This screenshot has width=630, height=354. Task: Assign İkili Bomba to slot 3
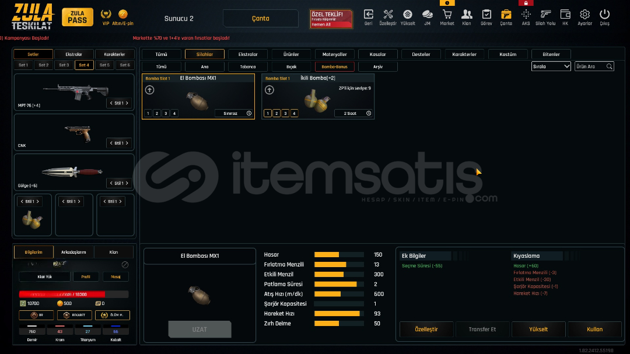(286, 114)
